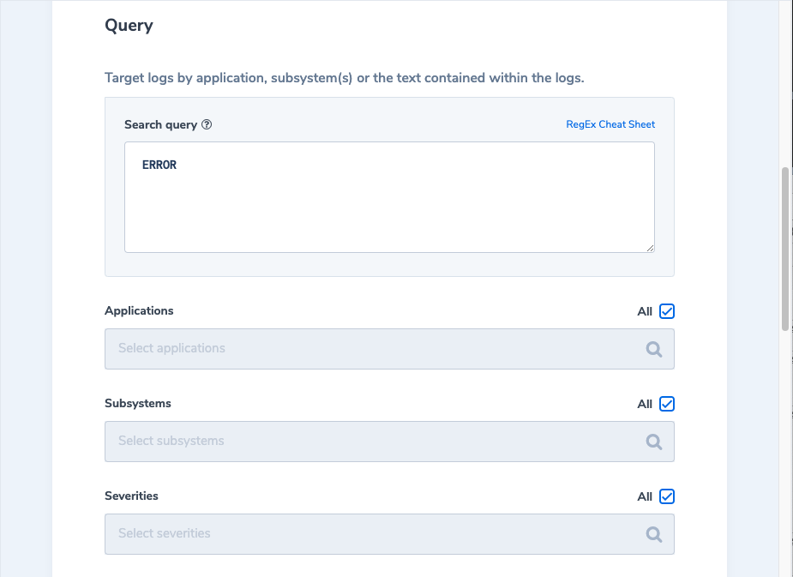The width and height of the screenshot is (793, 577).
Task: Click the "All" text label beside Subsystems
Action: click(x=645, y=405)
